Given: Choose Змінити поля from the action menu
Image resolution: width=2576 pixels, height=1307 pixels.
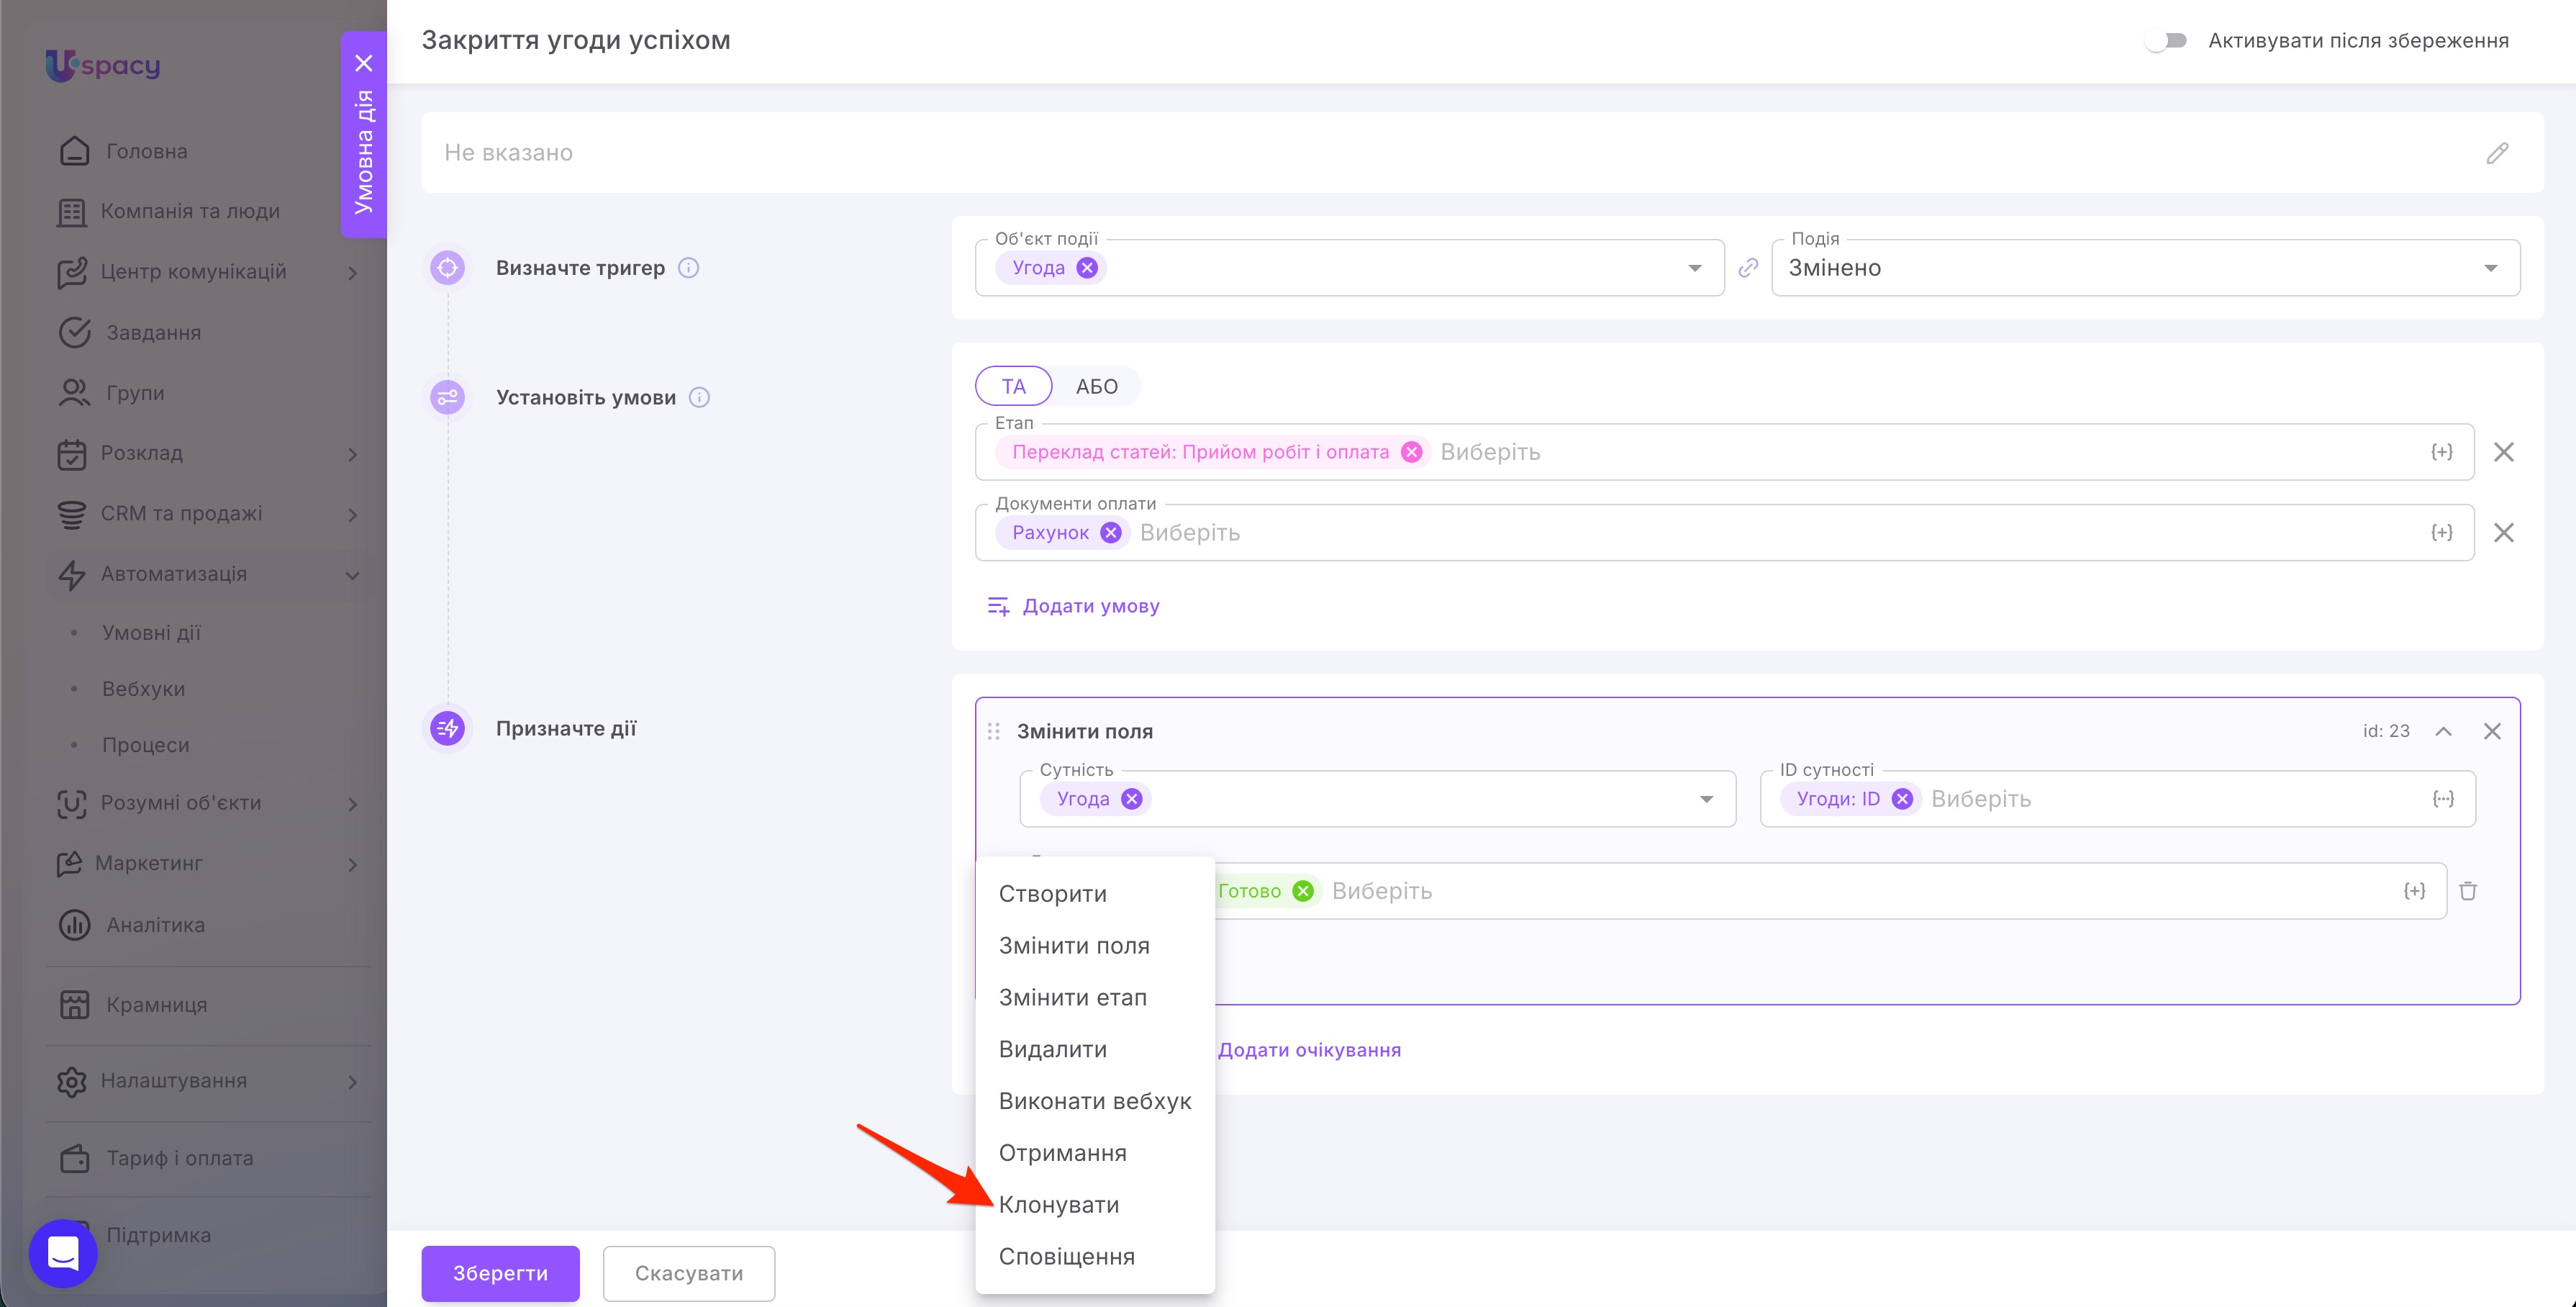Looking at the screenshot, I should coord(1095,946).
